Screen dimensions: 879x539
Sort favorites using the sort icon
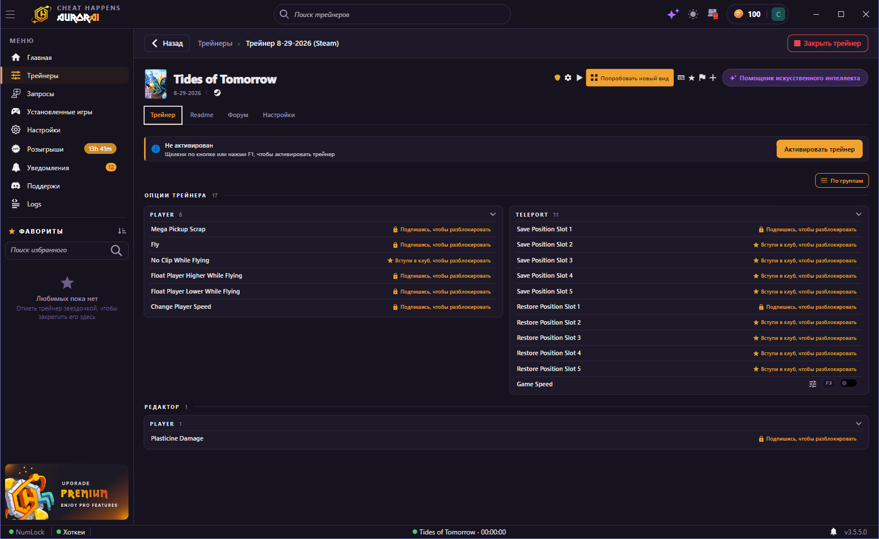pyautogui.click(x=122, y=231)
